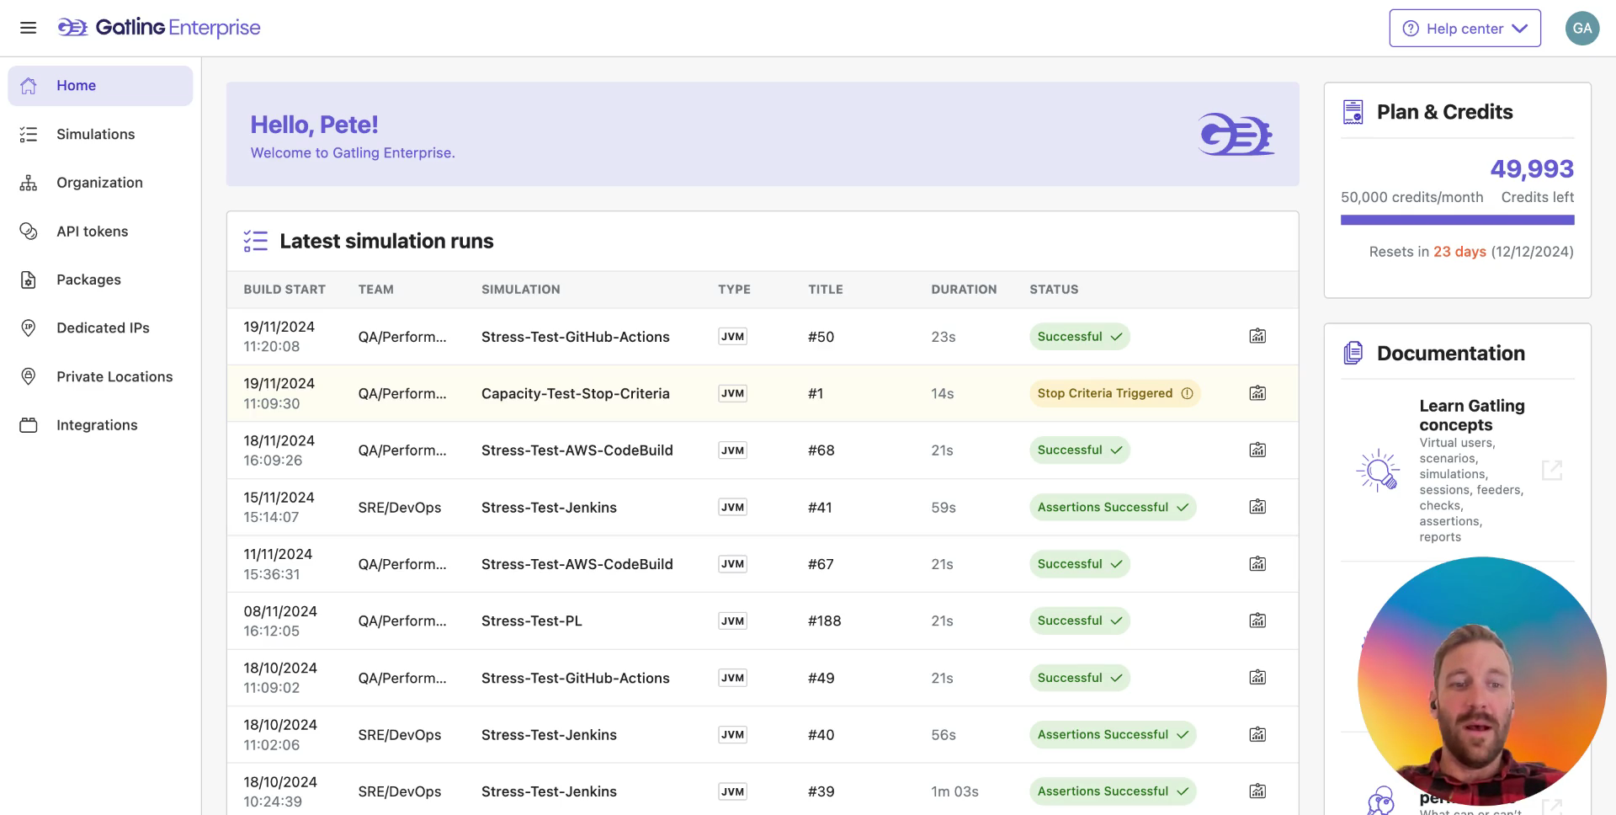
Task: Open report icon for run #39
Action: 1257,791
